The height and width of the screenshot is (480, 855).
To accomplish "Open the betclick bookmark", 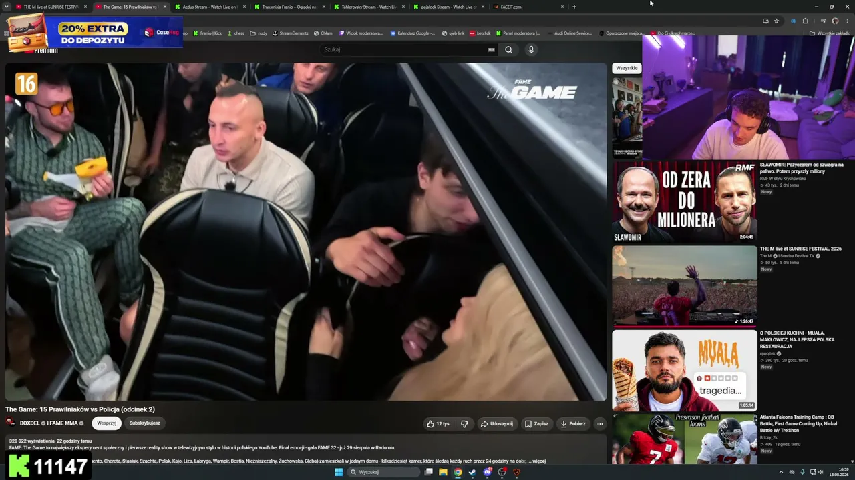I will [480, 33].
